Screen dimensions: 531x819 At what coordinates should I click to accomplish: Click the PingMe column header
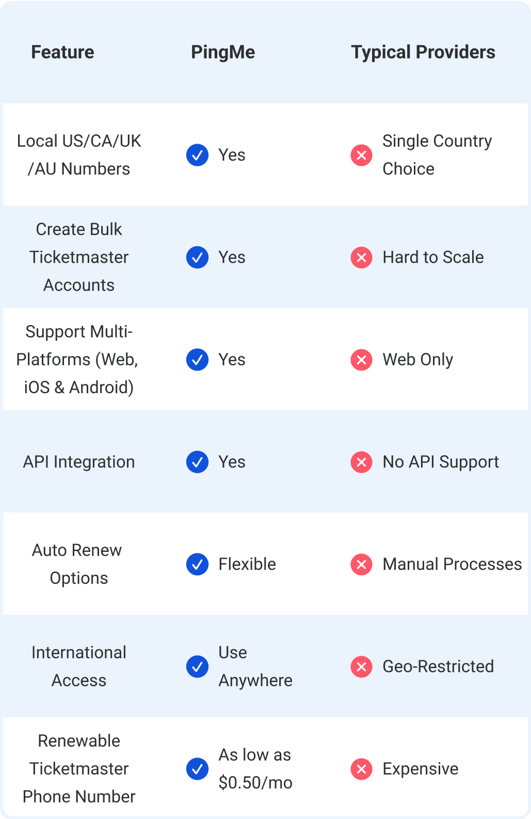[x=223, y=52]
